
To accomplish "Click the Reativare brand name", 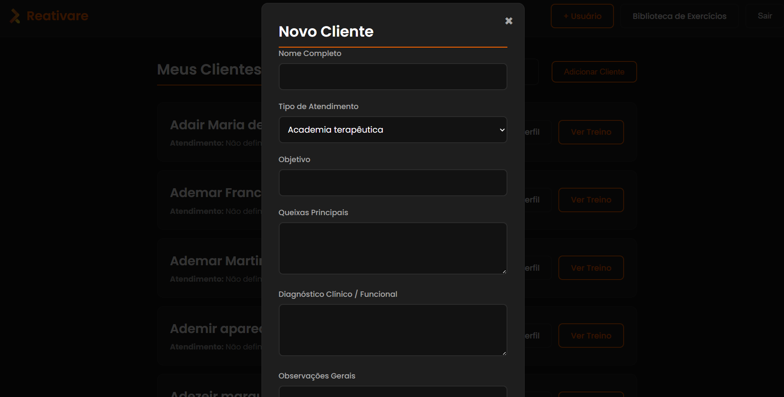I will tap(57, 16).
